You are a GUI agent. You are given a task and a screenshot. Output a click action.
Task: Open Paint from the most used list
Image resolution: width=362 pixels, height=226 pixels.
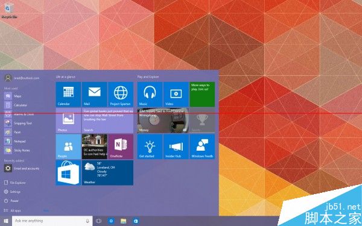[x=13, y=132]
